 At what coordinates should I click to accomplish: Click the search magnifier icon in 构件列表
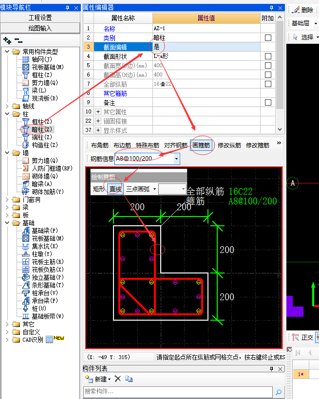pos(279,392)
